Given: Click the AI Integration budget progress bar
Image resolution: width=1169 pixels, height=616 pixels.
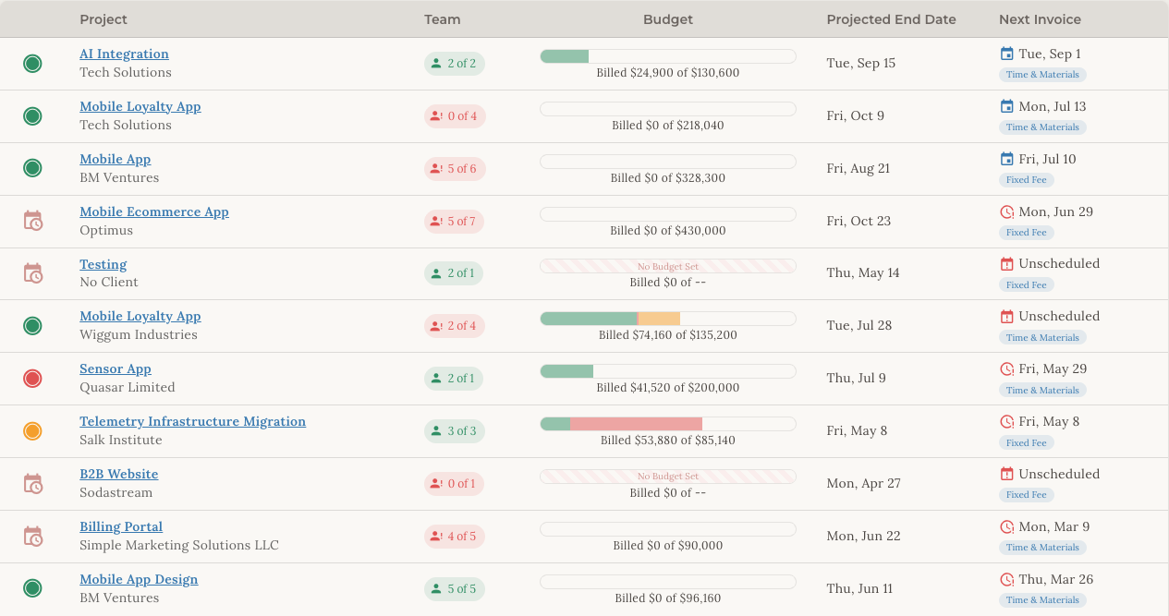Looking at the screenshot, I should coord(668,56).
